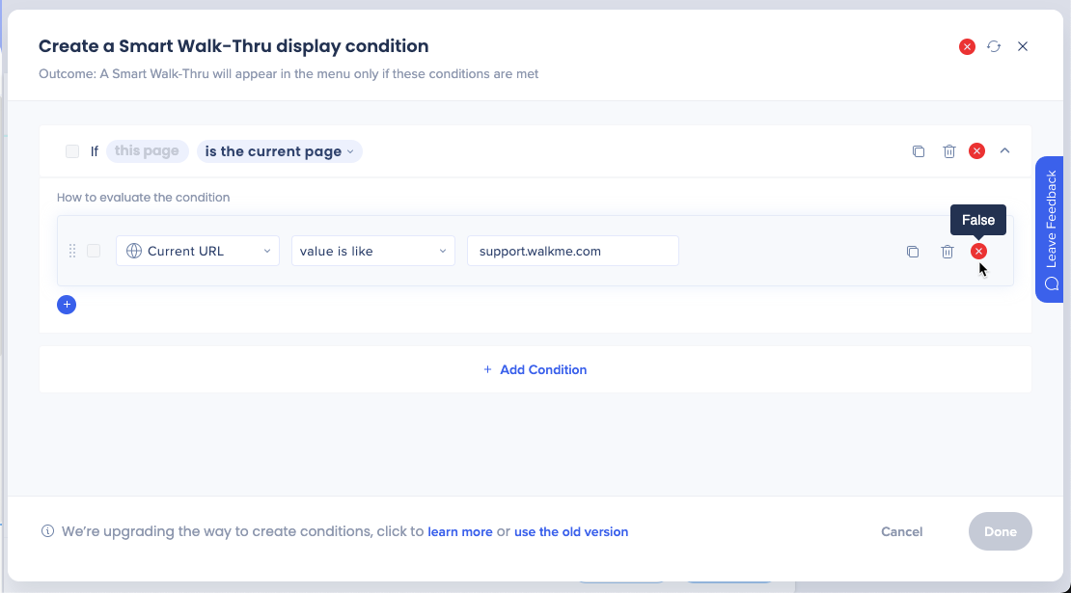Image resolution: width=1071 pixels, height=593 pixels.
Task: Follow the 'learn more' link
Action: coord(460,531)
